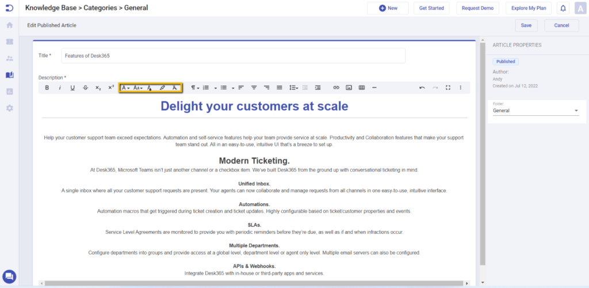
Task: Click the 'Multiple Departments.' subheading
Action: 254,246
